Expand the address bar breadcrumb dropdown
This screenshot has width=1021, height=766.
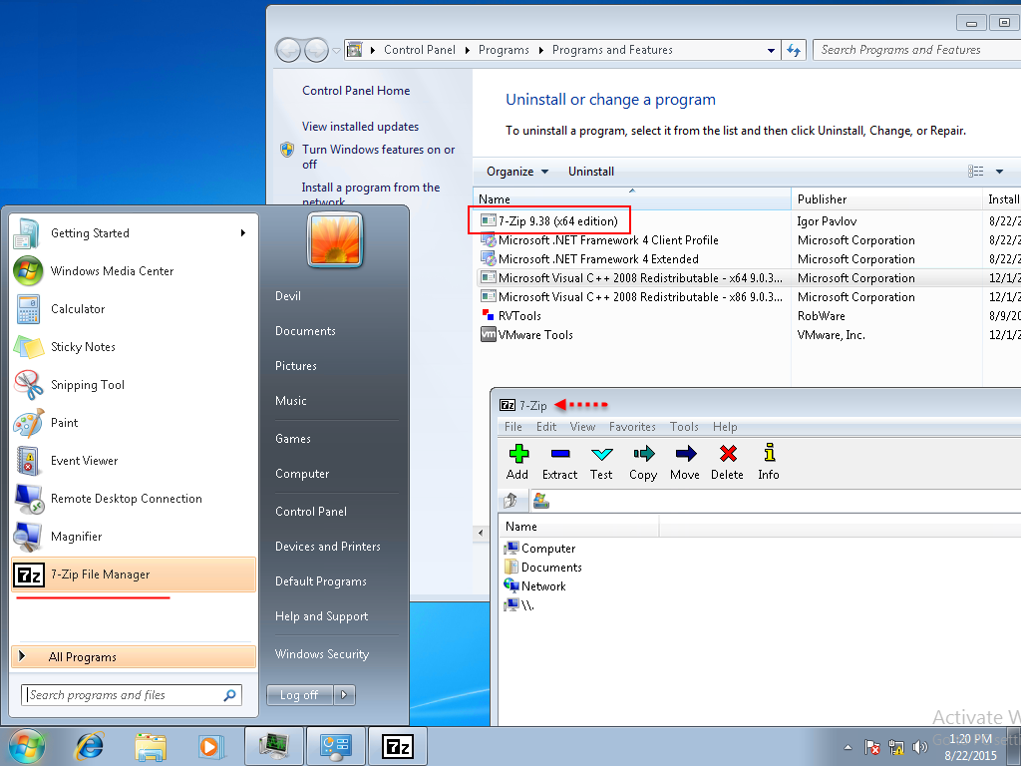pos(772,49)
